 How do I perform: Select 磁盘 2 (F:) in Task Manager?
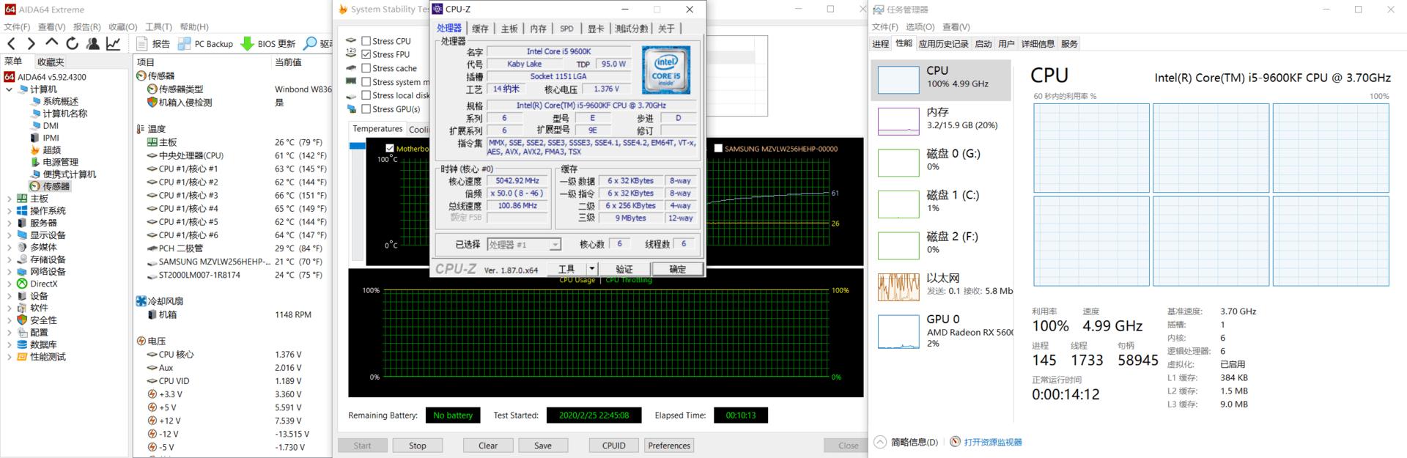(x=941, y=245)
